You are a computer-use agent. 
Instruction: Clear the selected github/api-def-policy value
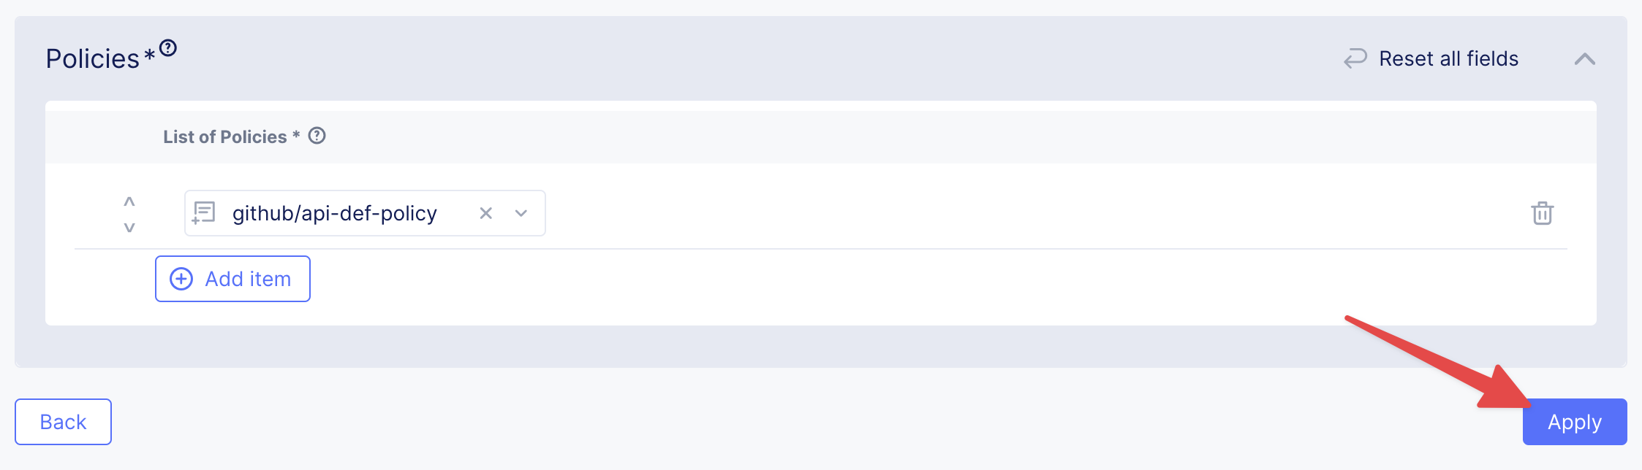pos(485,213)
